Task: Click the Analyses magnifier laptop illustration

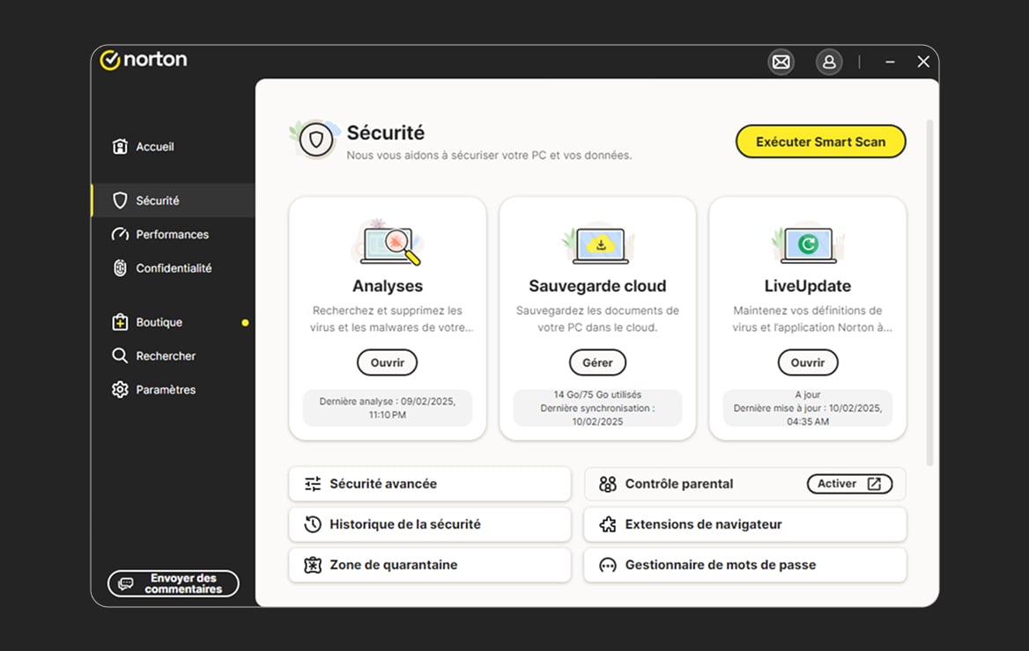Action: point(388,243)
